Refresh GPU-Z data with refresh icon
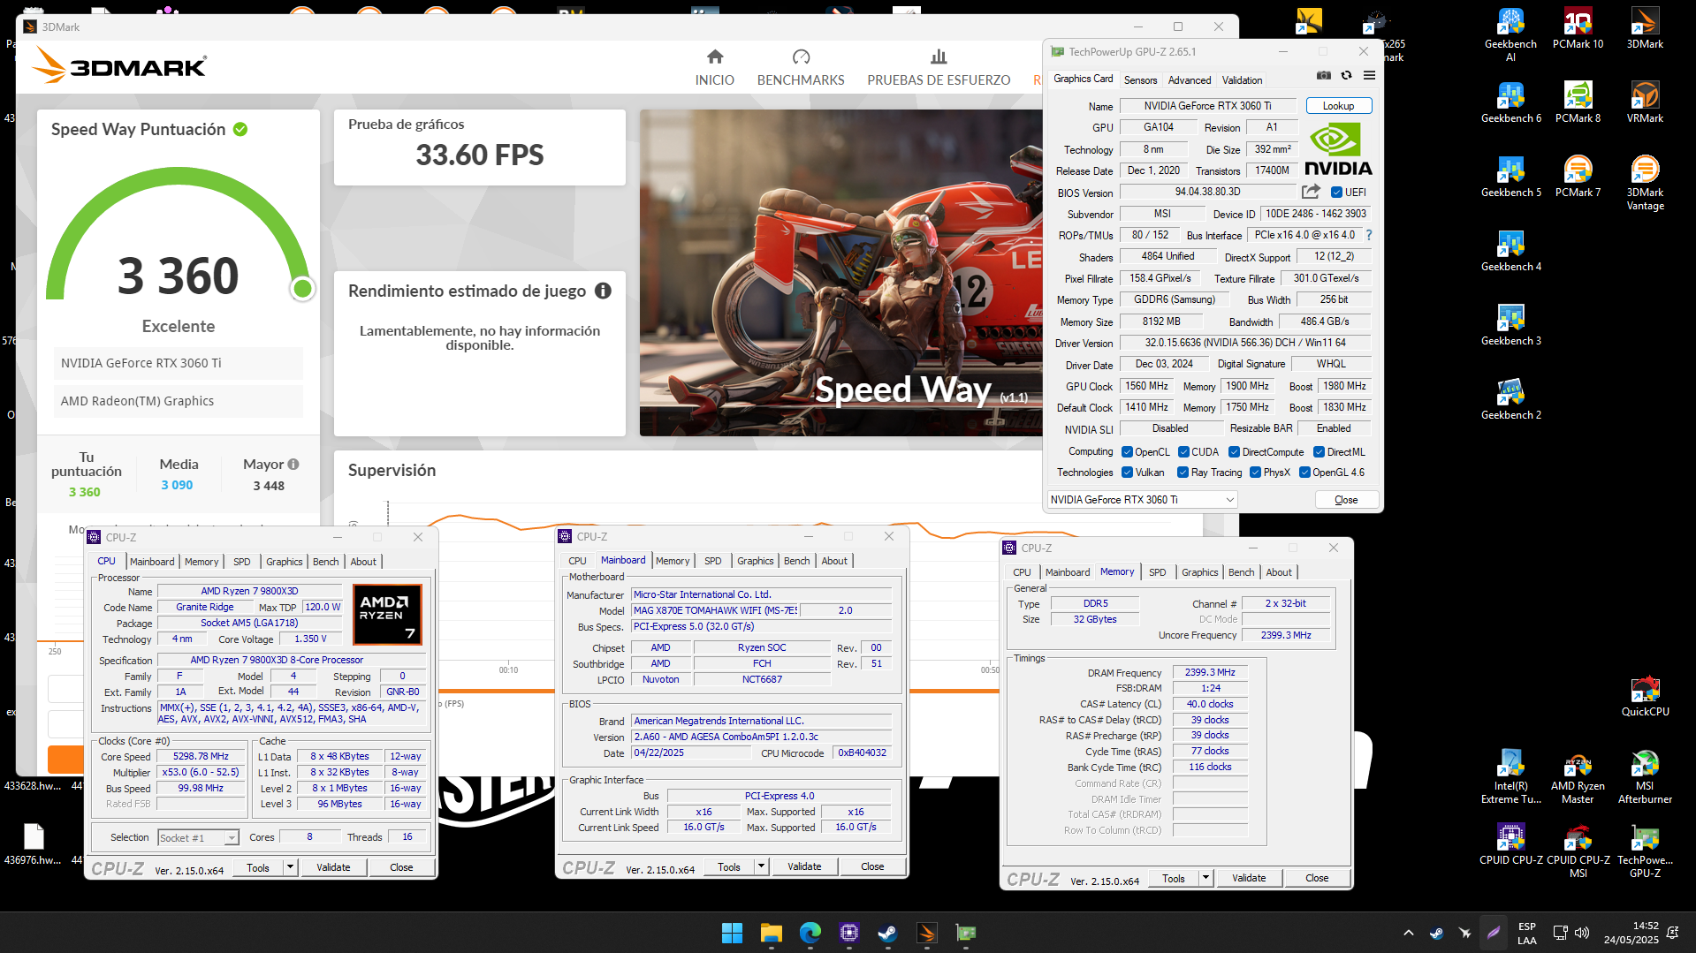The image size is (1696, 953). (x=1346, y=76)
